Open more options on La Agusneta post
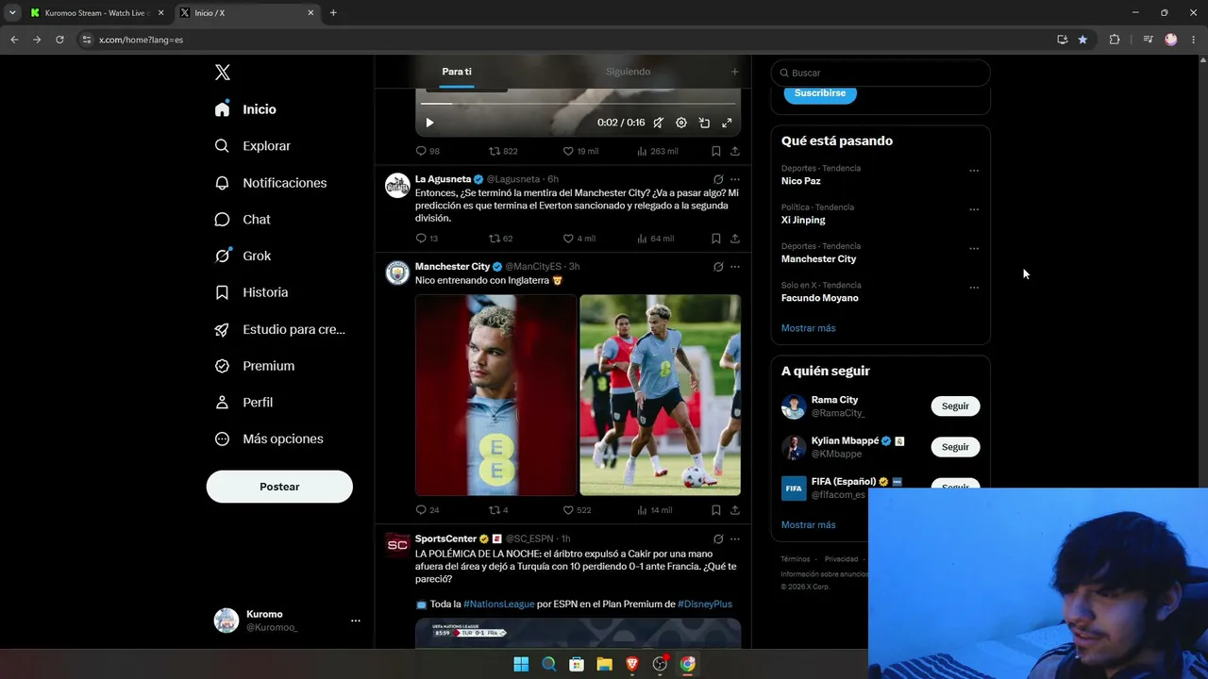 click(735, 179)
